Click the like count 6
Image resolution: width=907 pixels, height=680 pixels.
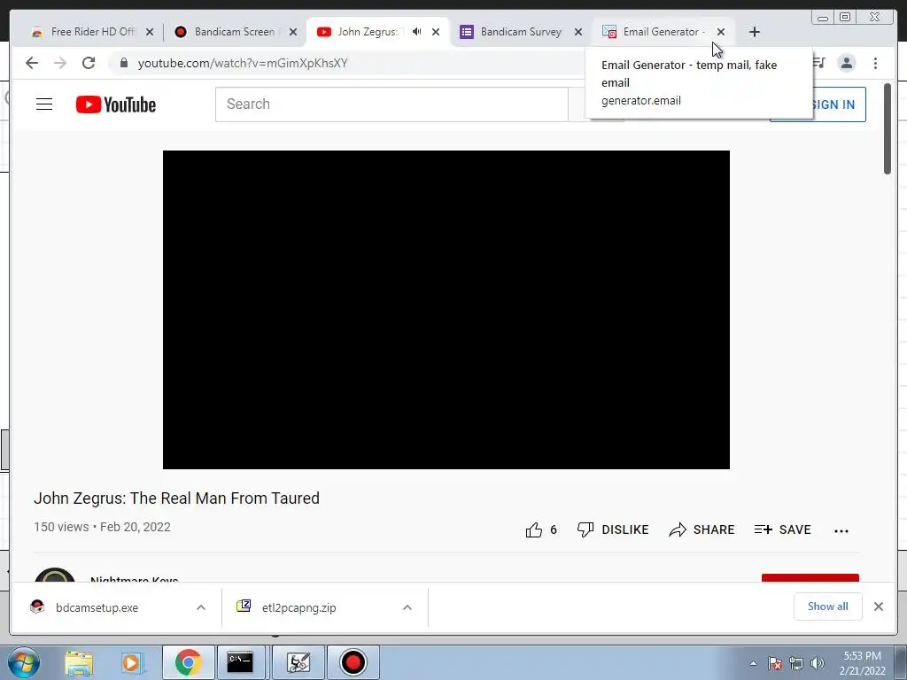click(554, 529)
